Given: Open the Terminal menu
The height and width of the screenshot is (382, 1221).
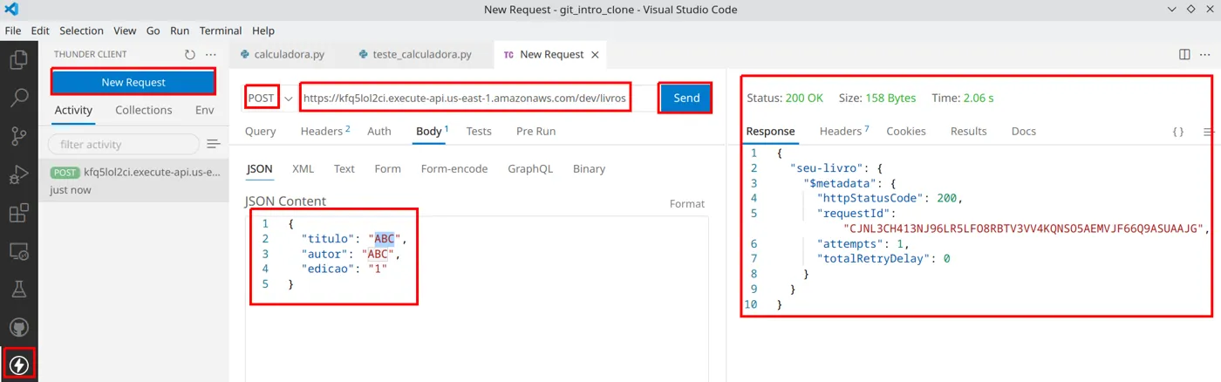Looking at the screenshot, I should (x=221, y=31).
